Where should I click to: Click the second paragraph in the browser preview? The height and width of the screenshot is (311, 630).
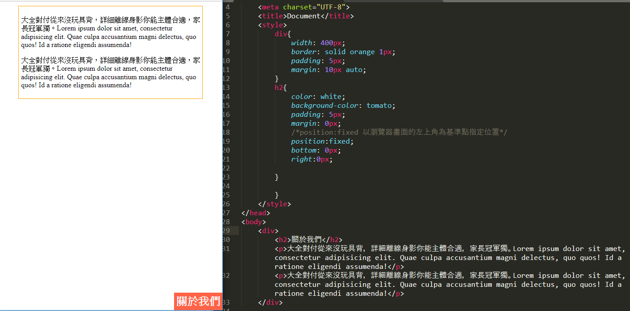110,72
